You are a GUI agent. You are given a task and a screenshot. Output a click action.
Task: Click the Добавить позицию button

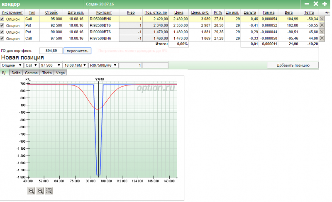click(293, 66)
